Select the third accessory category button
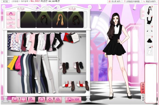This screenshot has height=105, width=159. [x=11, y=22]
